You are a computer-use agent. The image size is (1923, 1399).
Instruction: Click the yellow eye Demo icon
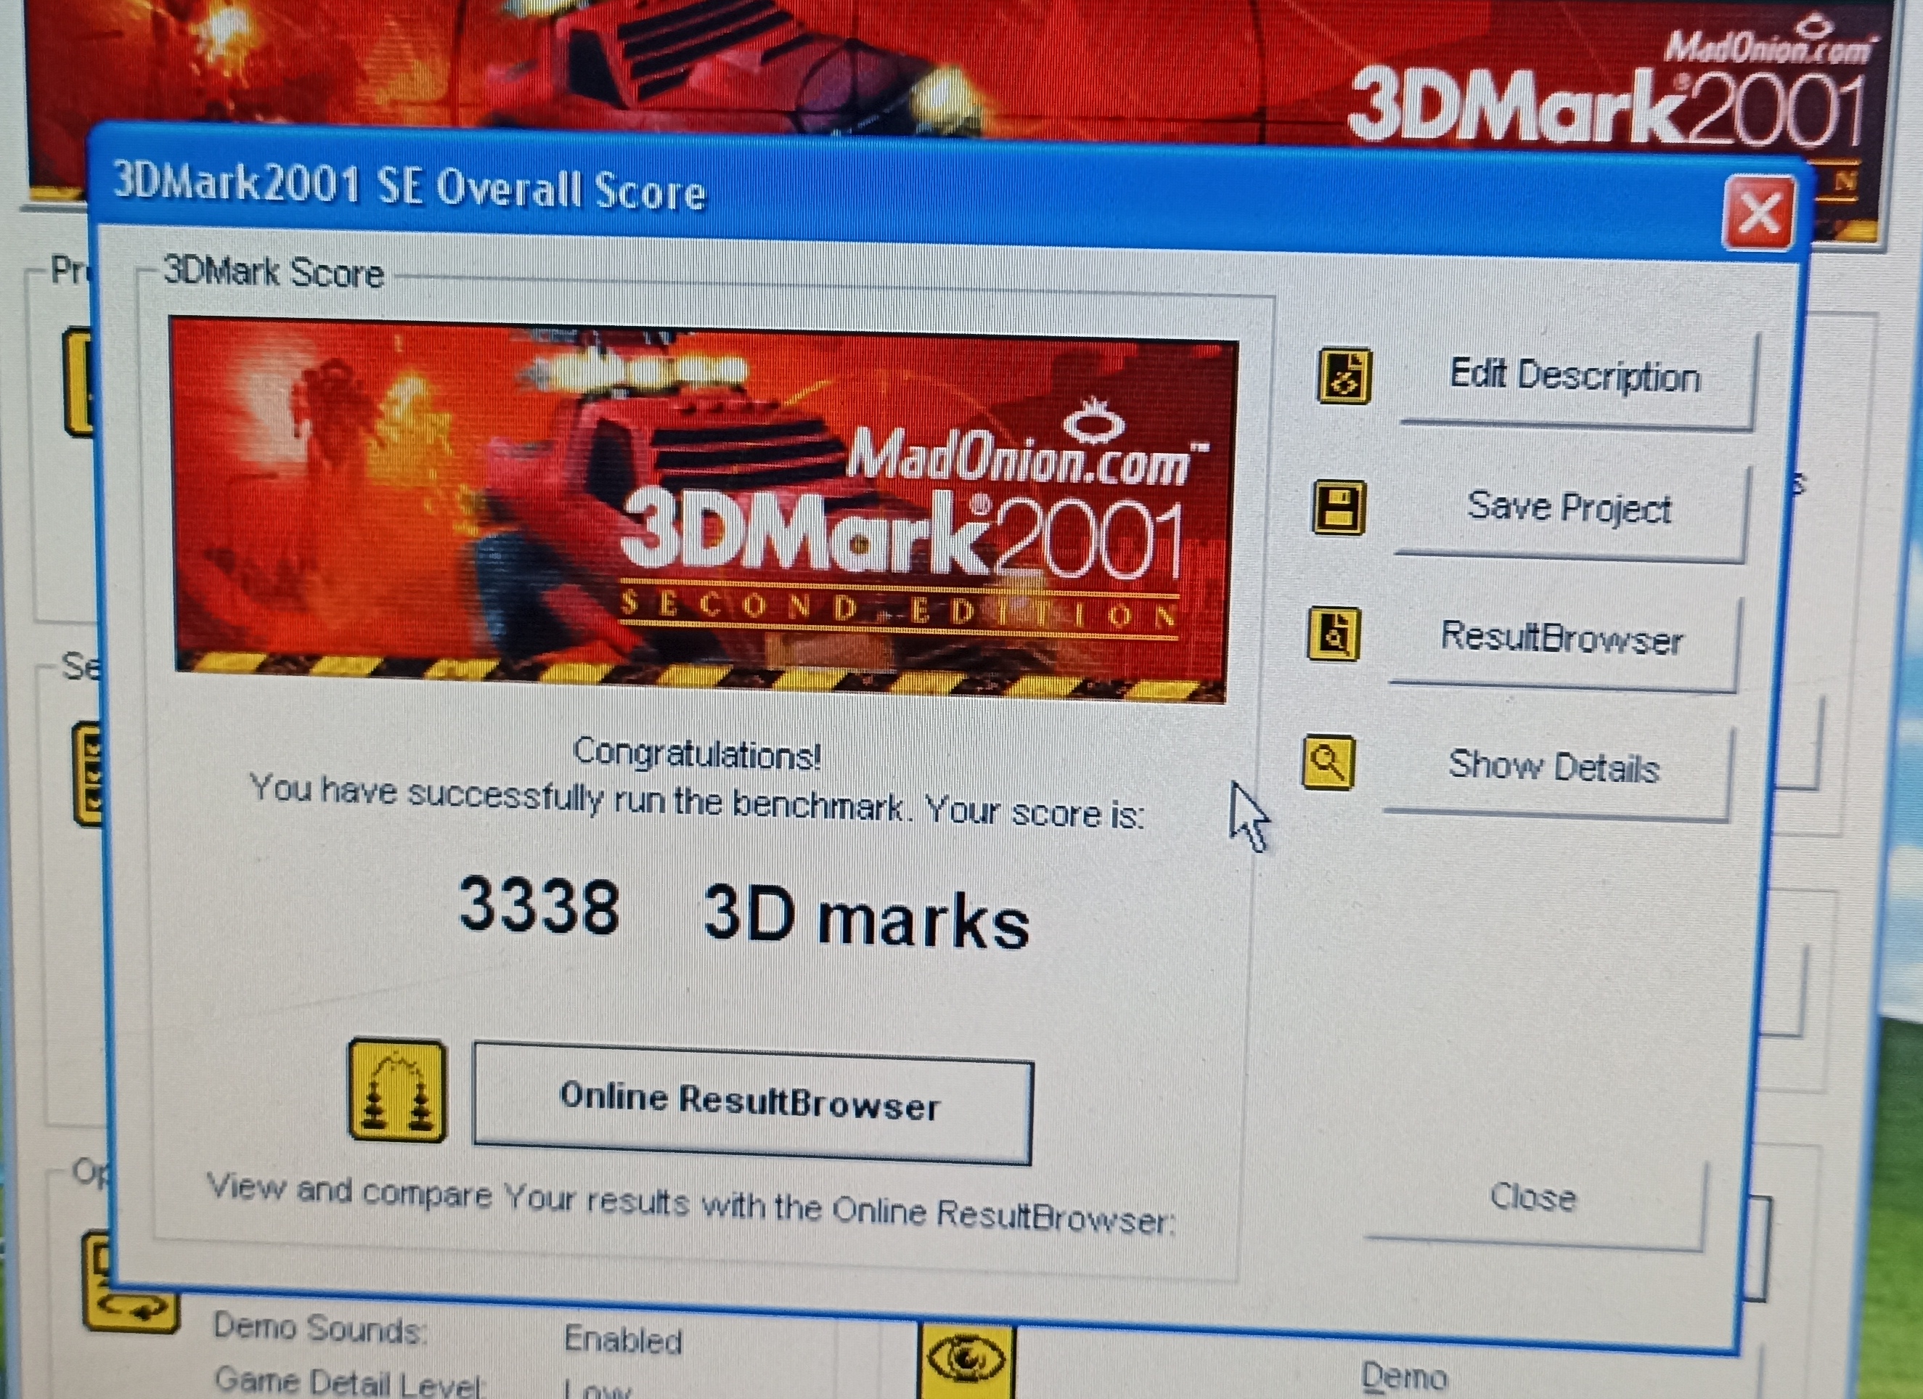click(x=967, y=1360)
